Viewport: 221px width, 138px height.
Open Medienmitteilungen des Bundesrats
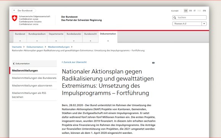[x=34, y=78]
